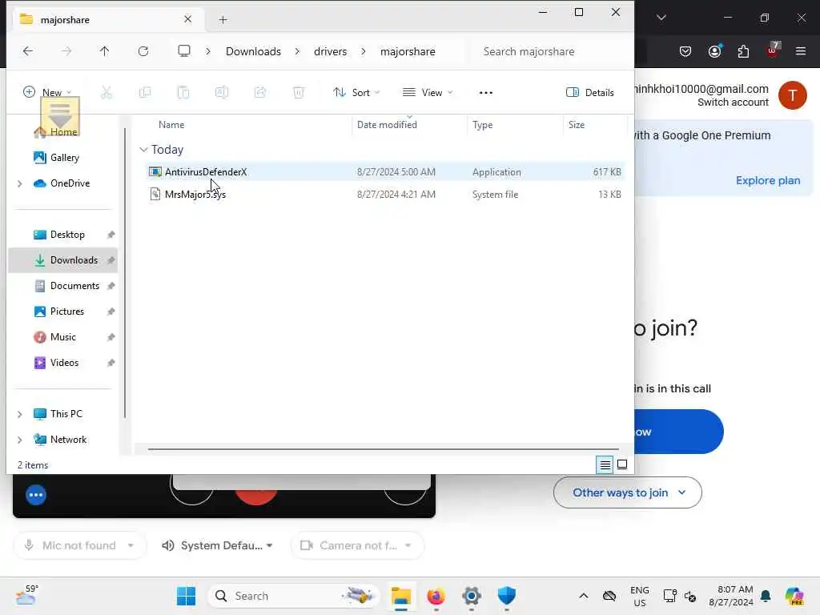Image resolution: width=820 pixels, height=615 pixels.
Task: Click the Cut scissors icon
Action: [107, 93]
